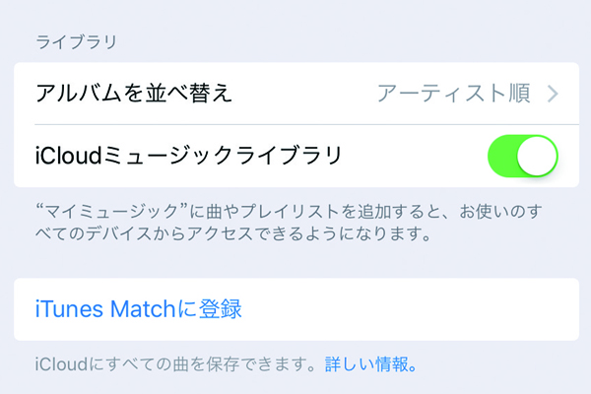Click the マイミュージック description text
This screenshot has height=394, width=591.
coord(286,213)
